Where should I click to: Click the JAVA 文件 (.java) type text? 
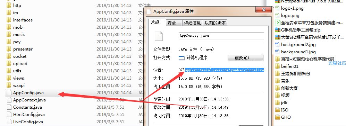coord(196,49)
